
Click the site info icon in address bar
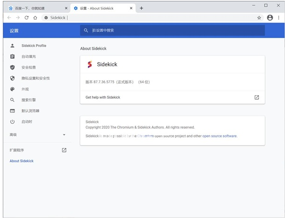46,18
